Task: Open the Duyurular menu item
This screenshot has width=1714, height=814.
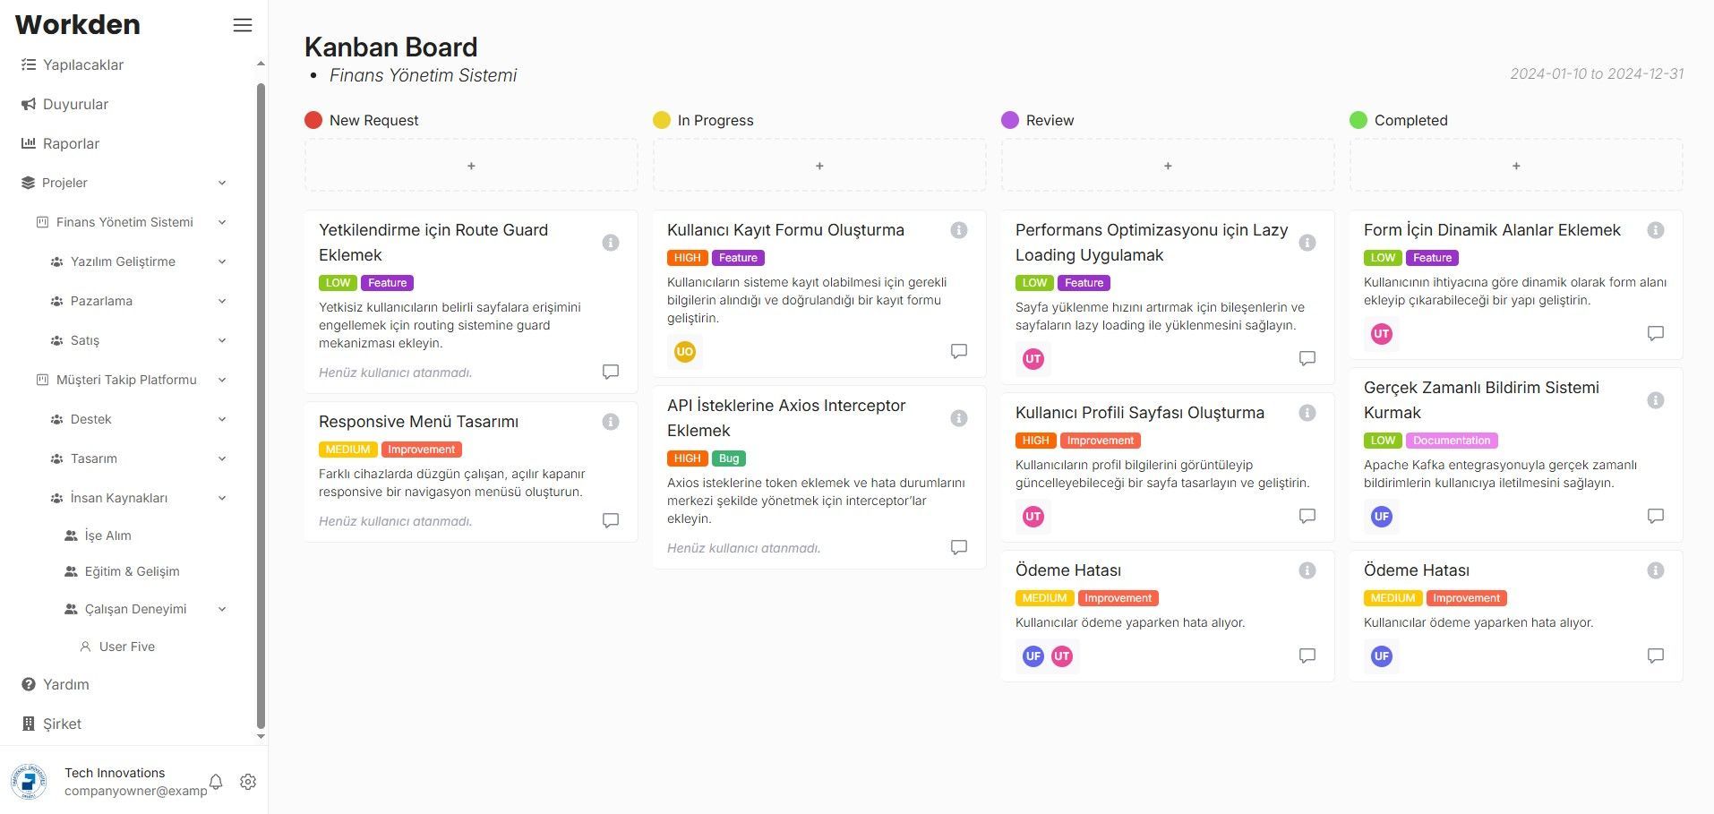Action: pyautogui.click(x=75, y=104)
